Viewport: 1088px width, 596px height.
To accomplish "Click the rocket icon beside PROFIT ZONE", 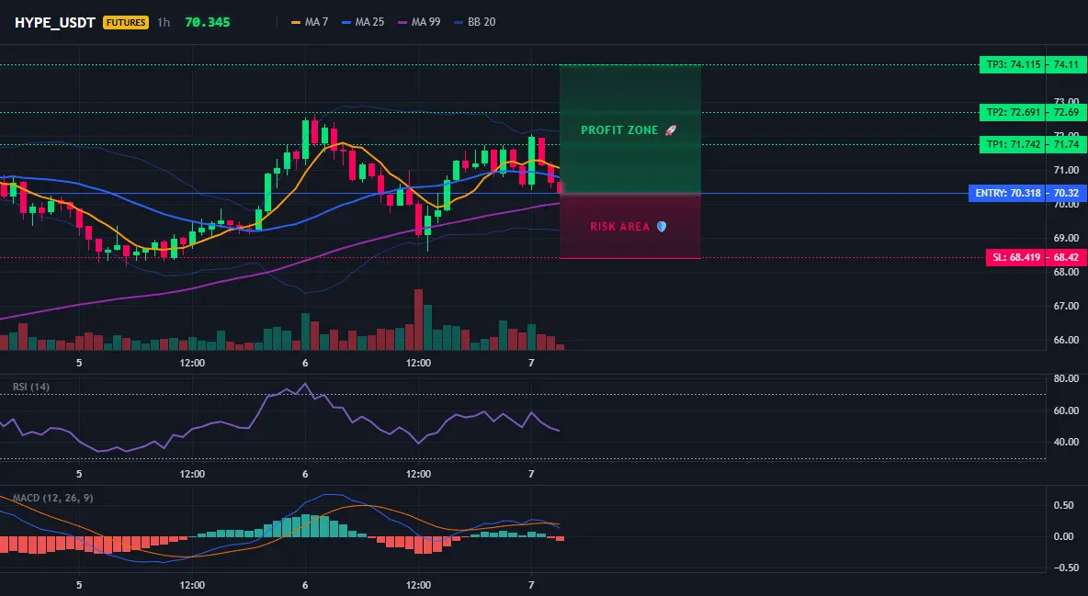I will point(670,129).
